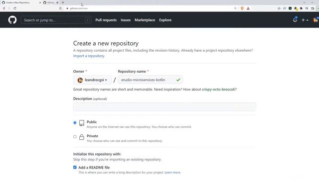
Task: Click the browser forward arrow
Action: [9, 8]
